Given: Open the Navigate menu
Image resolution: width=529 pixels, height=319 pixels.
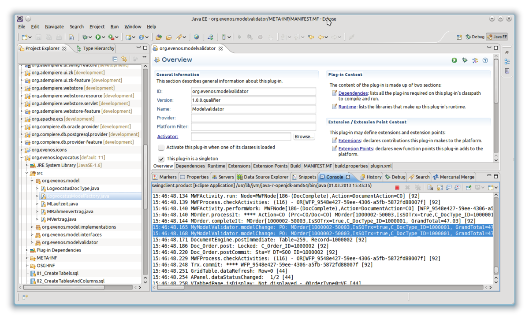Looking at the screenshot, I should pos(54,27).
